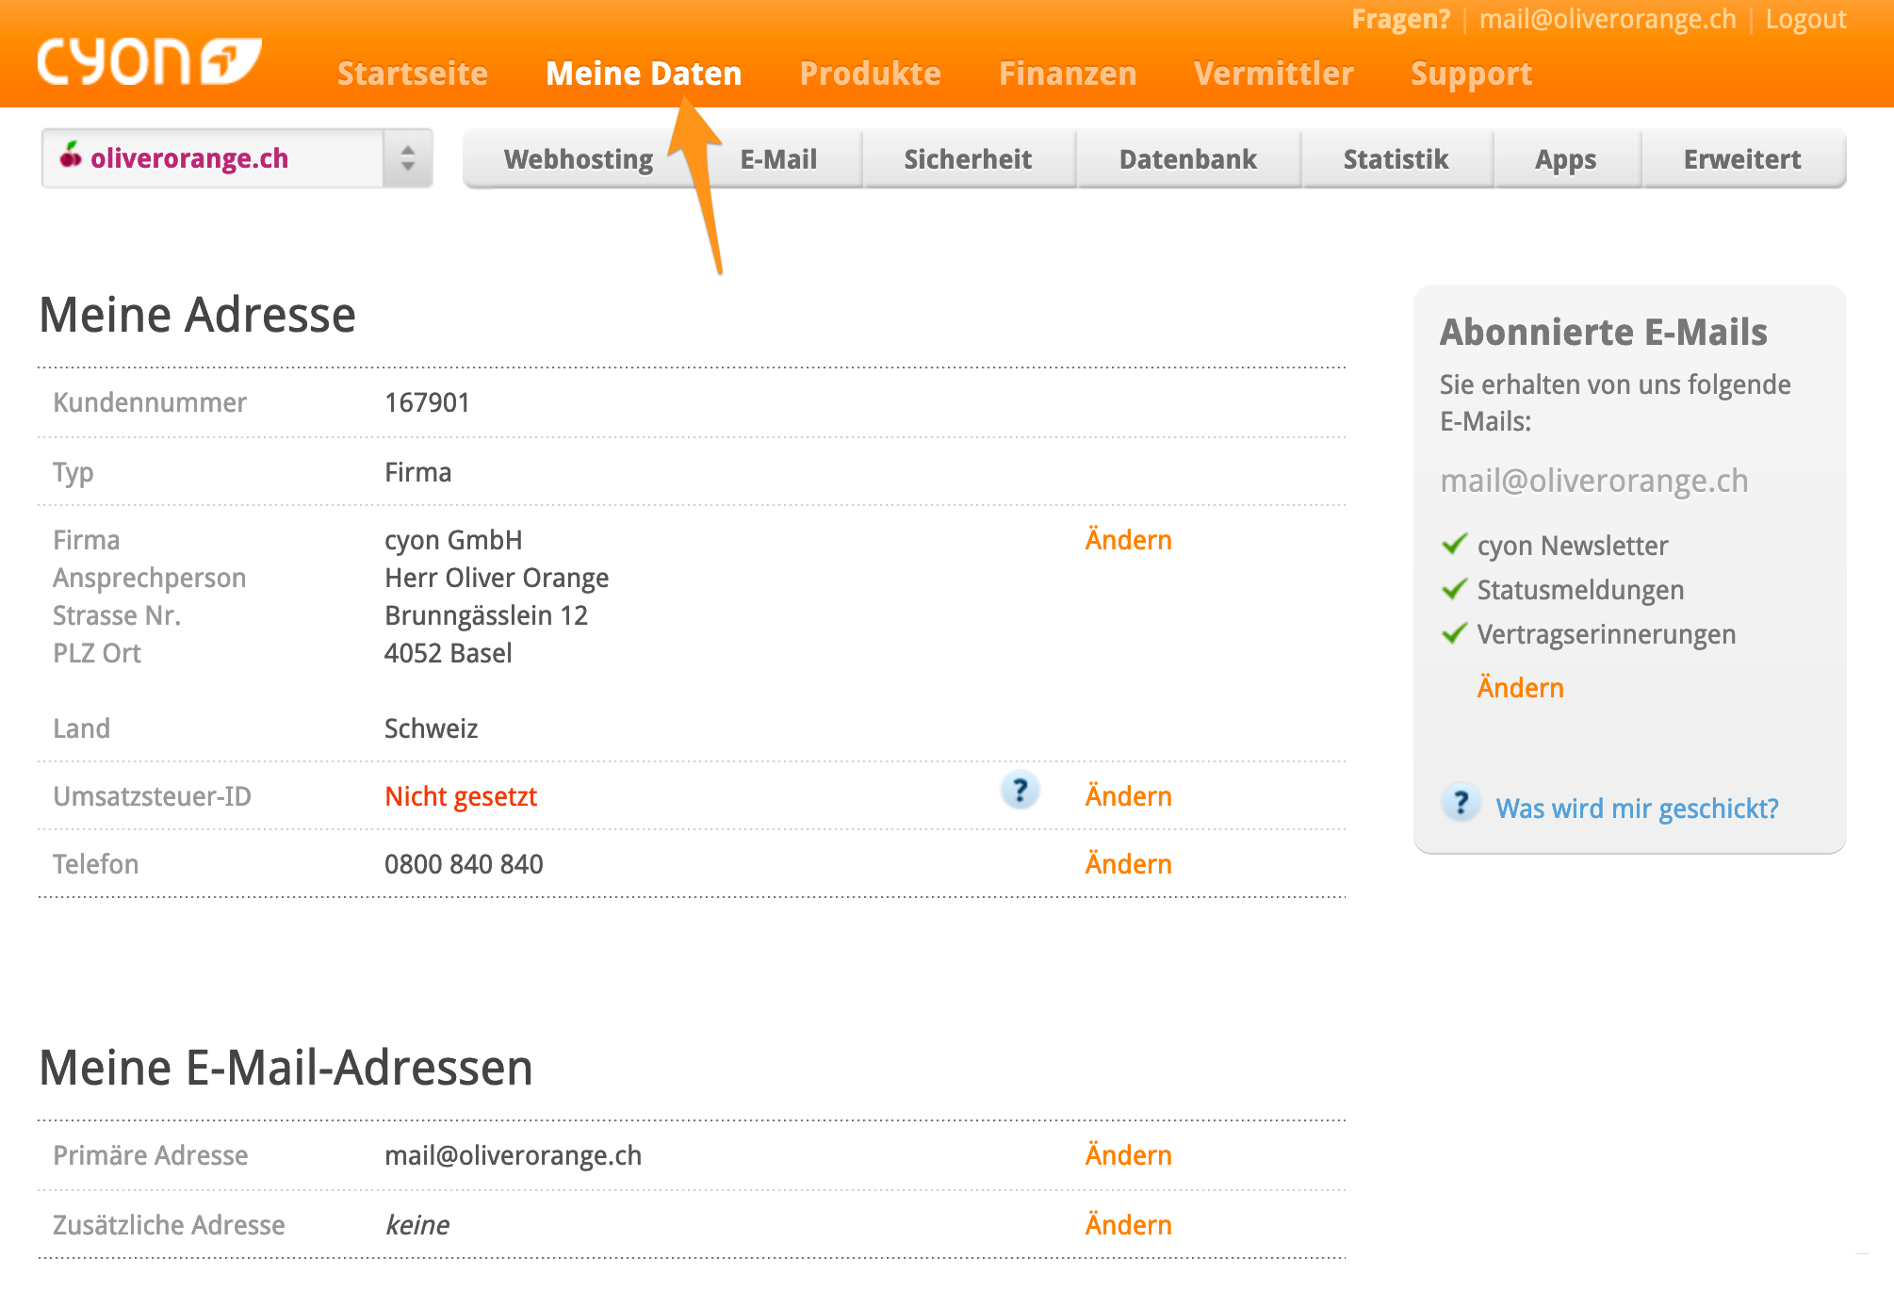Switch to Statistik tab
Screen dimensions: 1894x1291
pos(1396,159)
